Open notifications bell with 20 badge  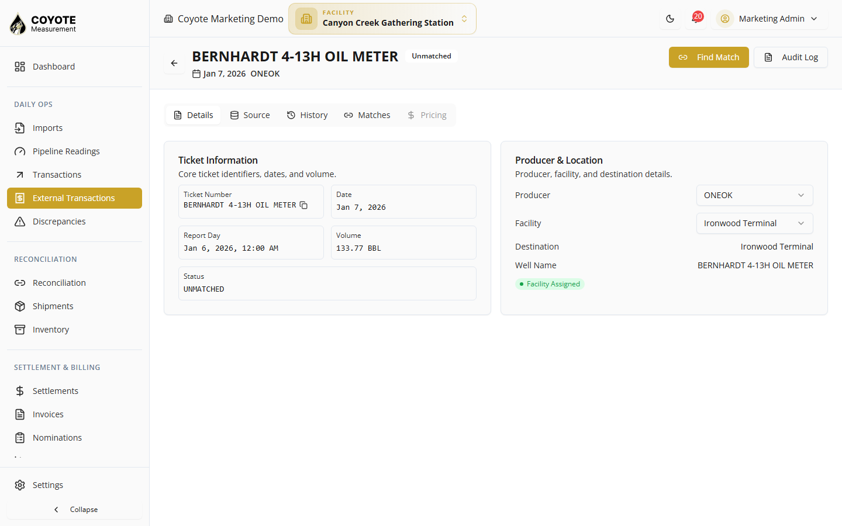pos(696,18)
